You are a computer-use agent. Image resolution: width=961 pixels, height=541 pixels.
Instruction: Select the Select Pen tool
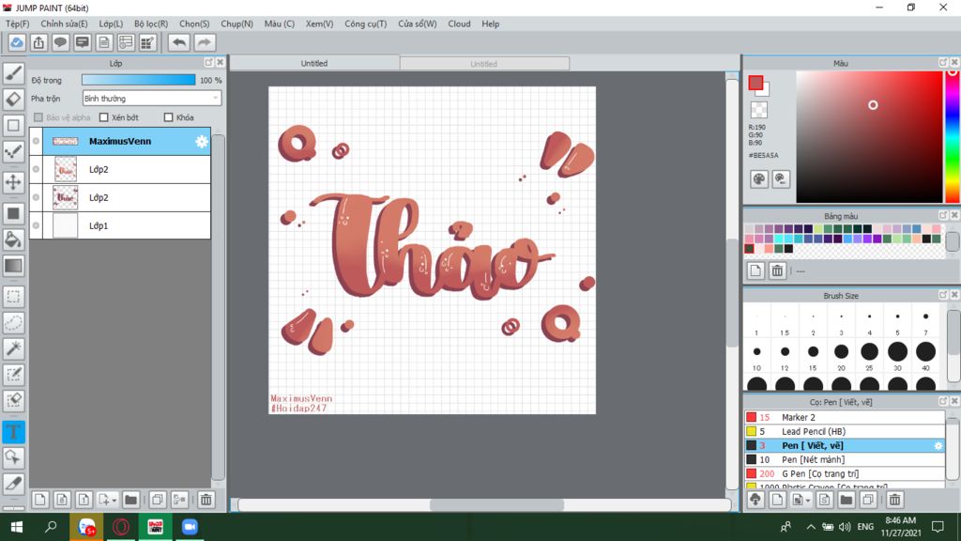click(x=13, y=375)
